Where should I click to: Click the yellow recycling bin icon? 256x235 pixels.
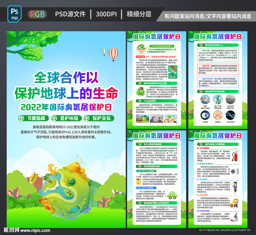pyautogui.click(x=138, y=182)
